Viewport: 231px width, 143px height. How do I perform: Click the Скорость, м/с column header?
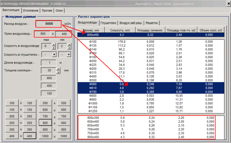tap(120, 30)
